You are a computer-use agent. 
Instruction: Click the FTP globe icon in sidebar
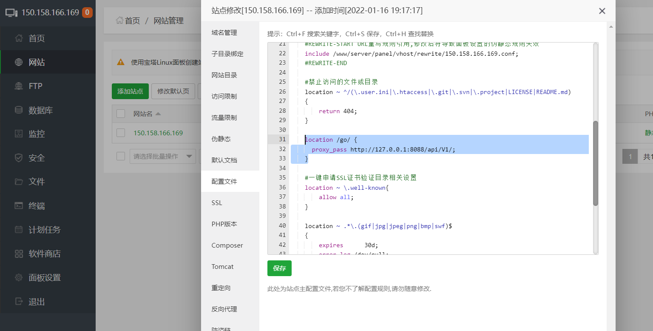click(18, 86)
